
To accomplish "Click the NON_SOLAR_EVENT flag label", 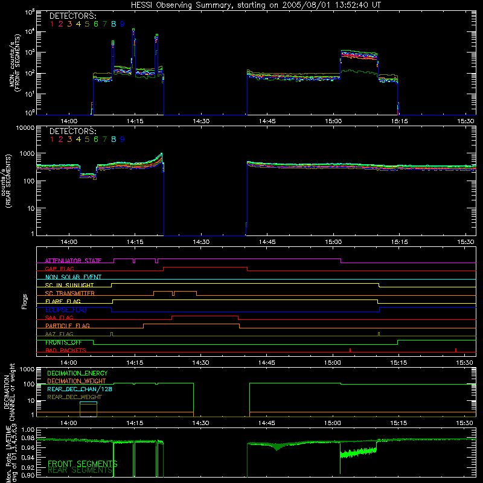I will click(73, 277).
